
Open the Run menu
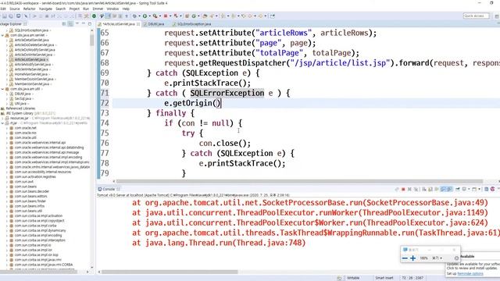[x=86, y=9]
